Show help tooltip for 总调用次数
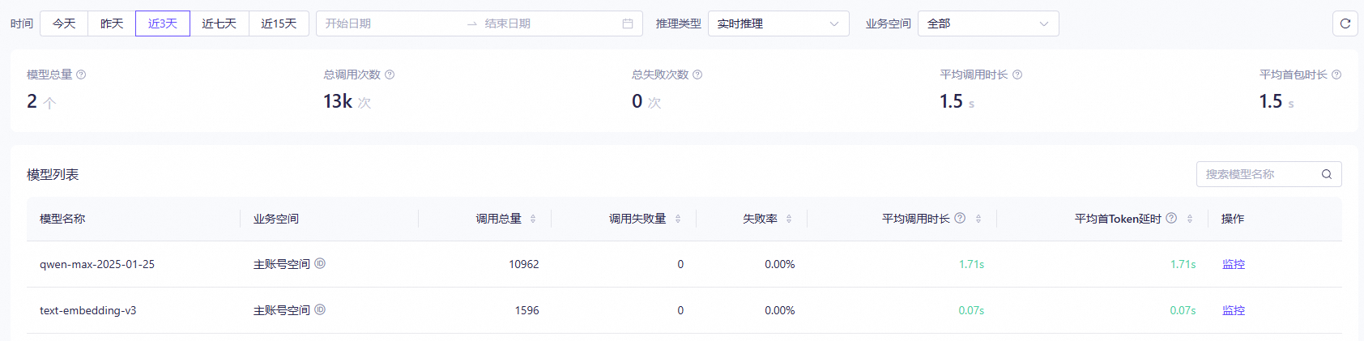The width and height of the screenshot is (1364, 341). point(390,75)
